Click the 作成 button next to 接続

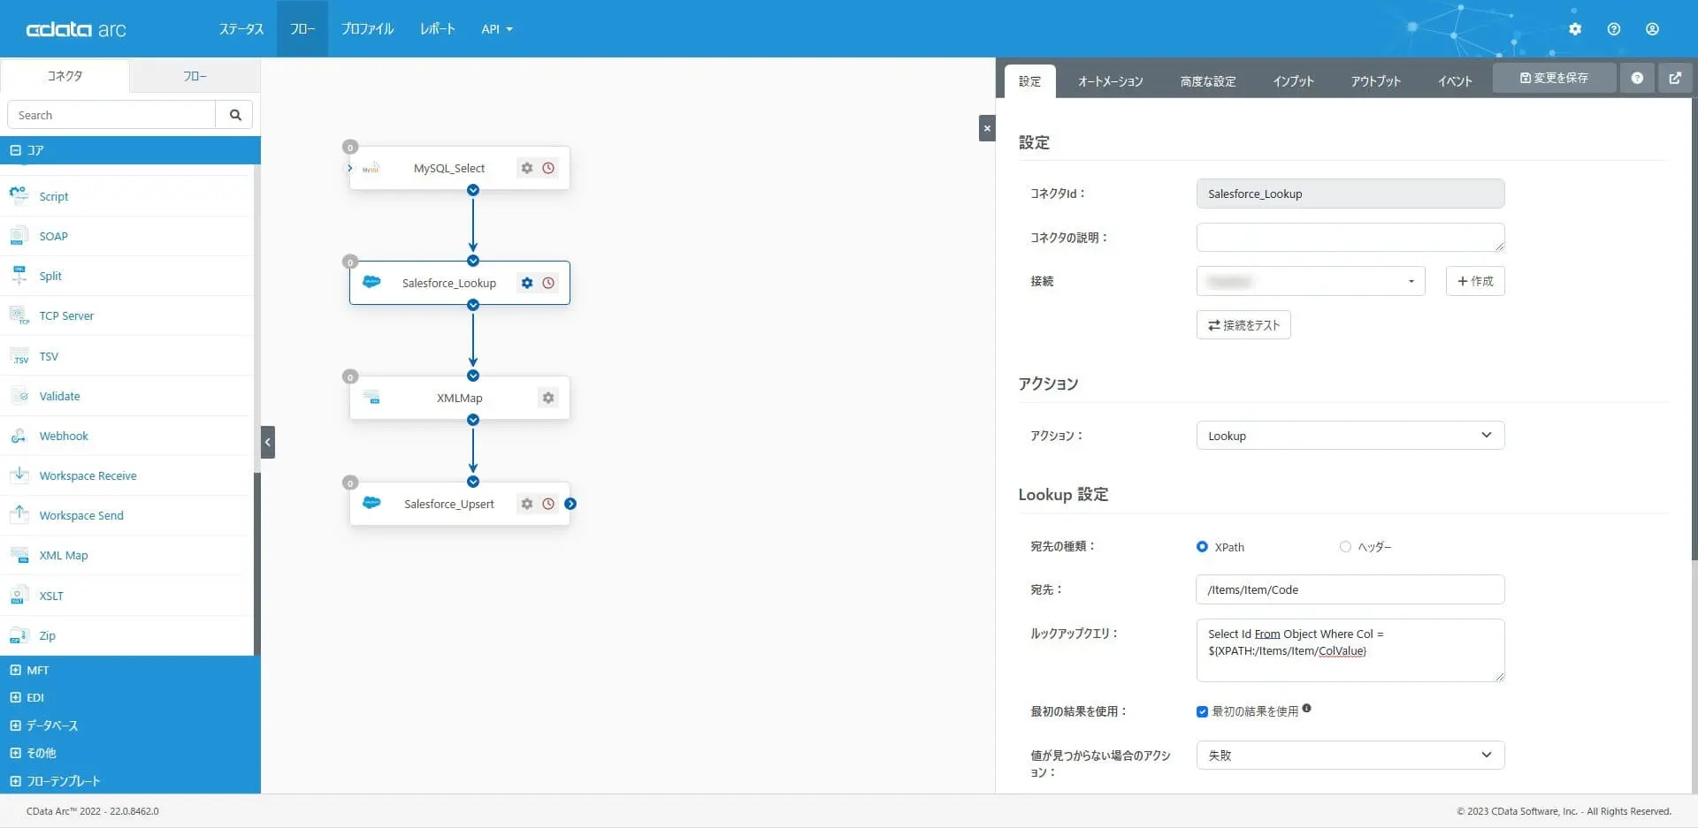1473,281
